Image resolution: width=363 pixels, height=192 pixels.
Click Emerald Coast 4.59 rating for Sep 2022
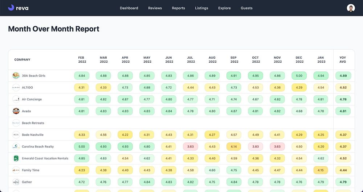click(234, 158)
